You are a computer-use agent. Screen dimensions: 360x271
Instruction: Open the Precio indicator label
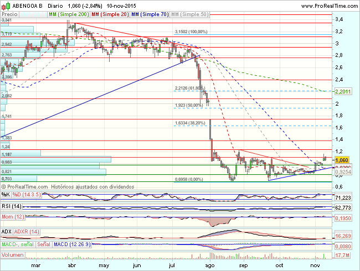[9, 14]
